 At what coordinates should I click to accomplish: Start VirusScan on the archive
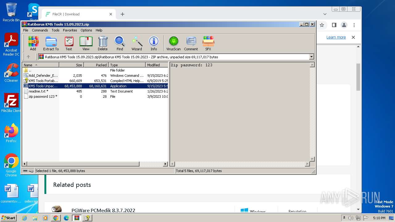[x=173, y=43]
